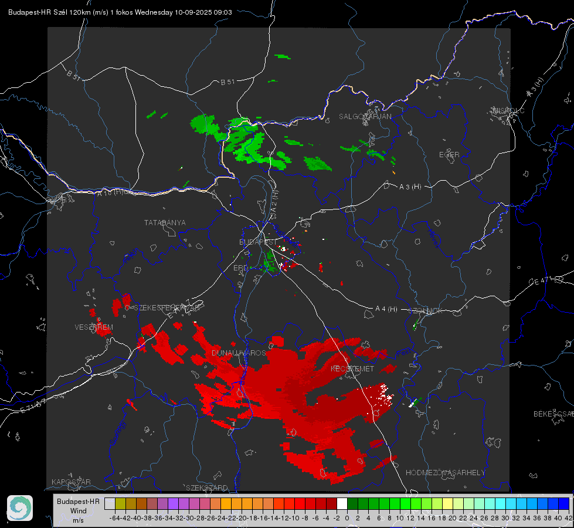Pick the cyan swatch between 28 and 30
This screenshot has height=528, width=574.
pos(501,503)
